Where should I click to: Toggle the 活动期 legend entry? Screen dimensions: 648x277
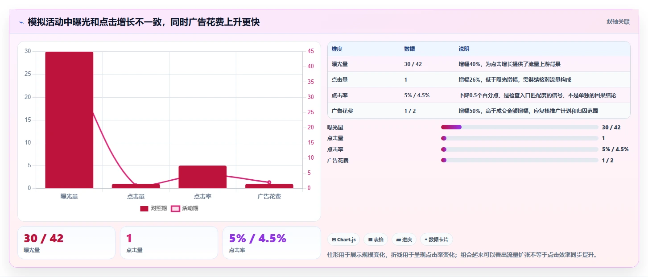(x=185, y=208)
